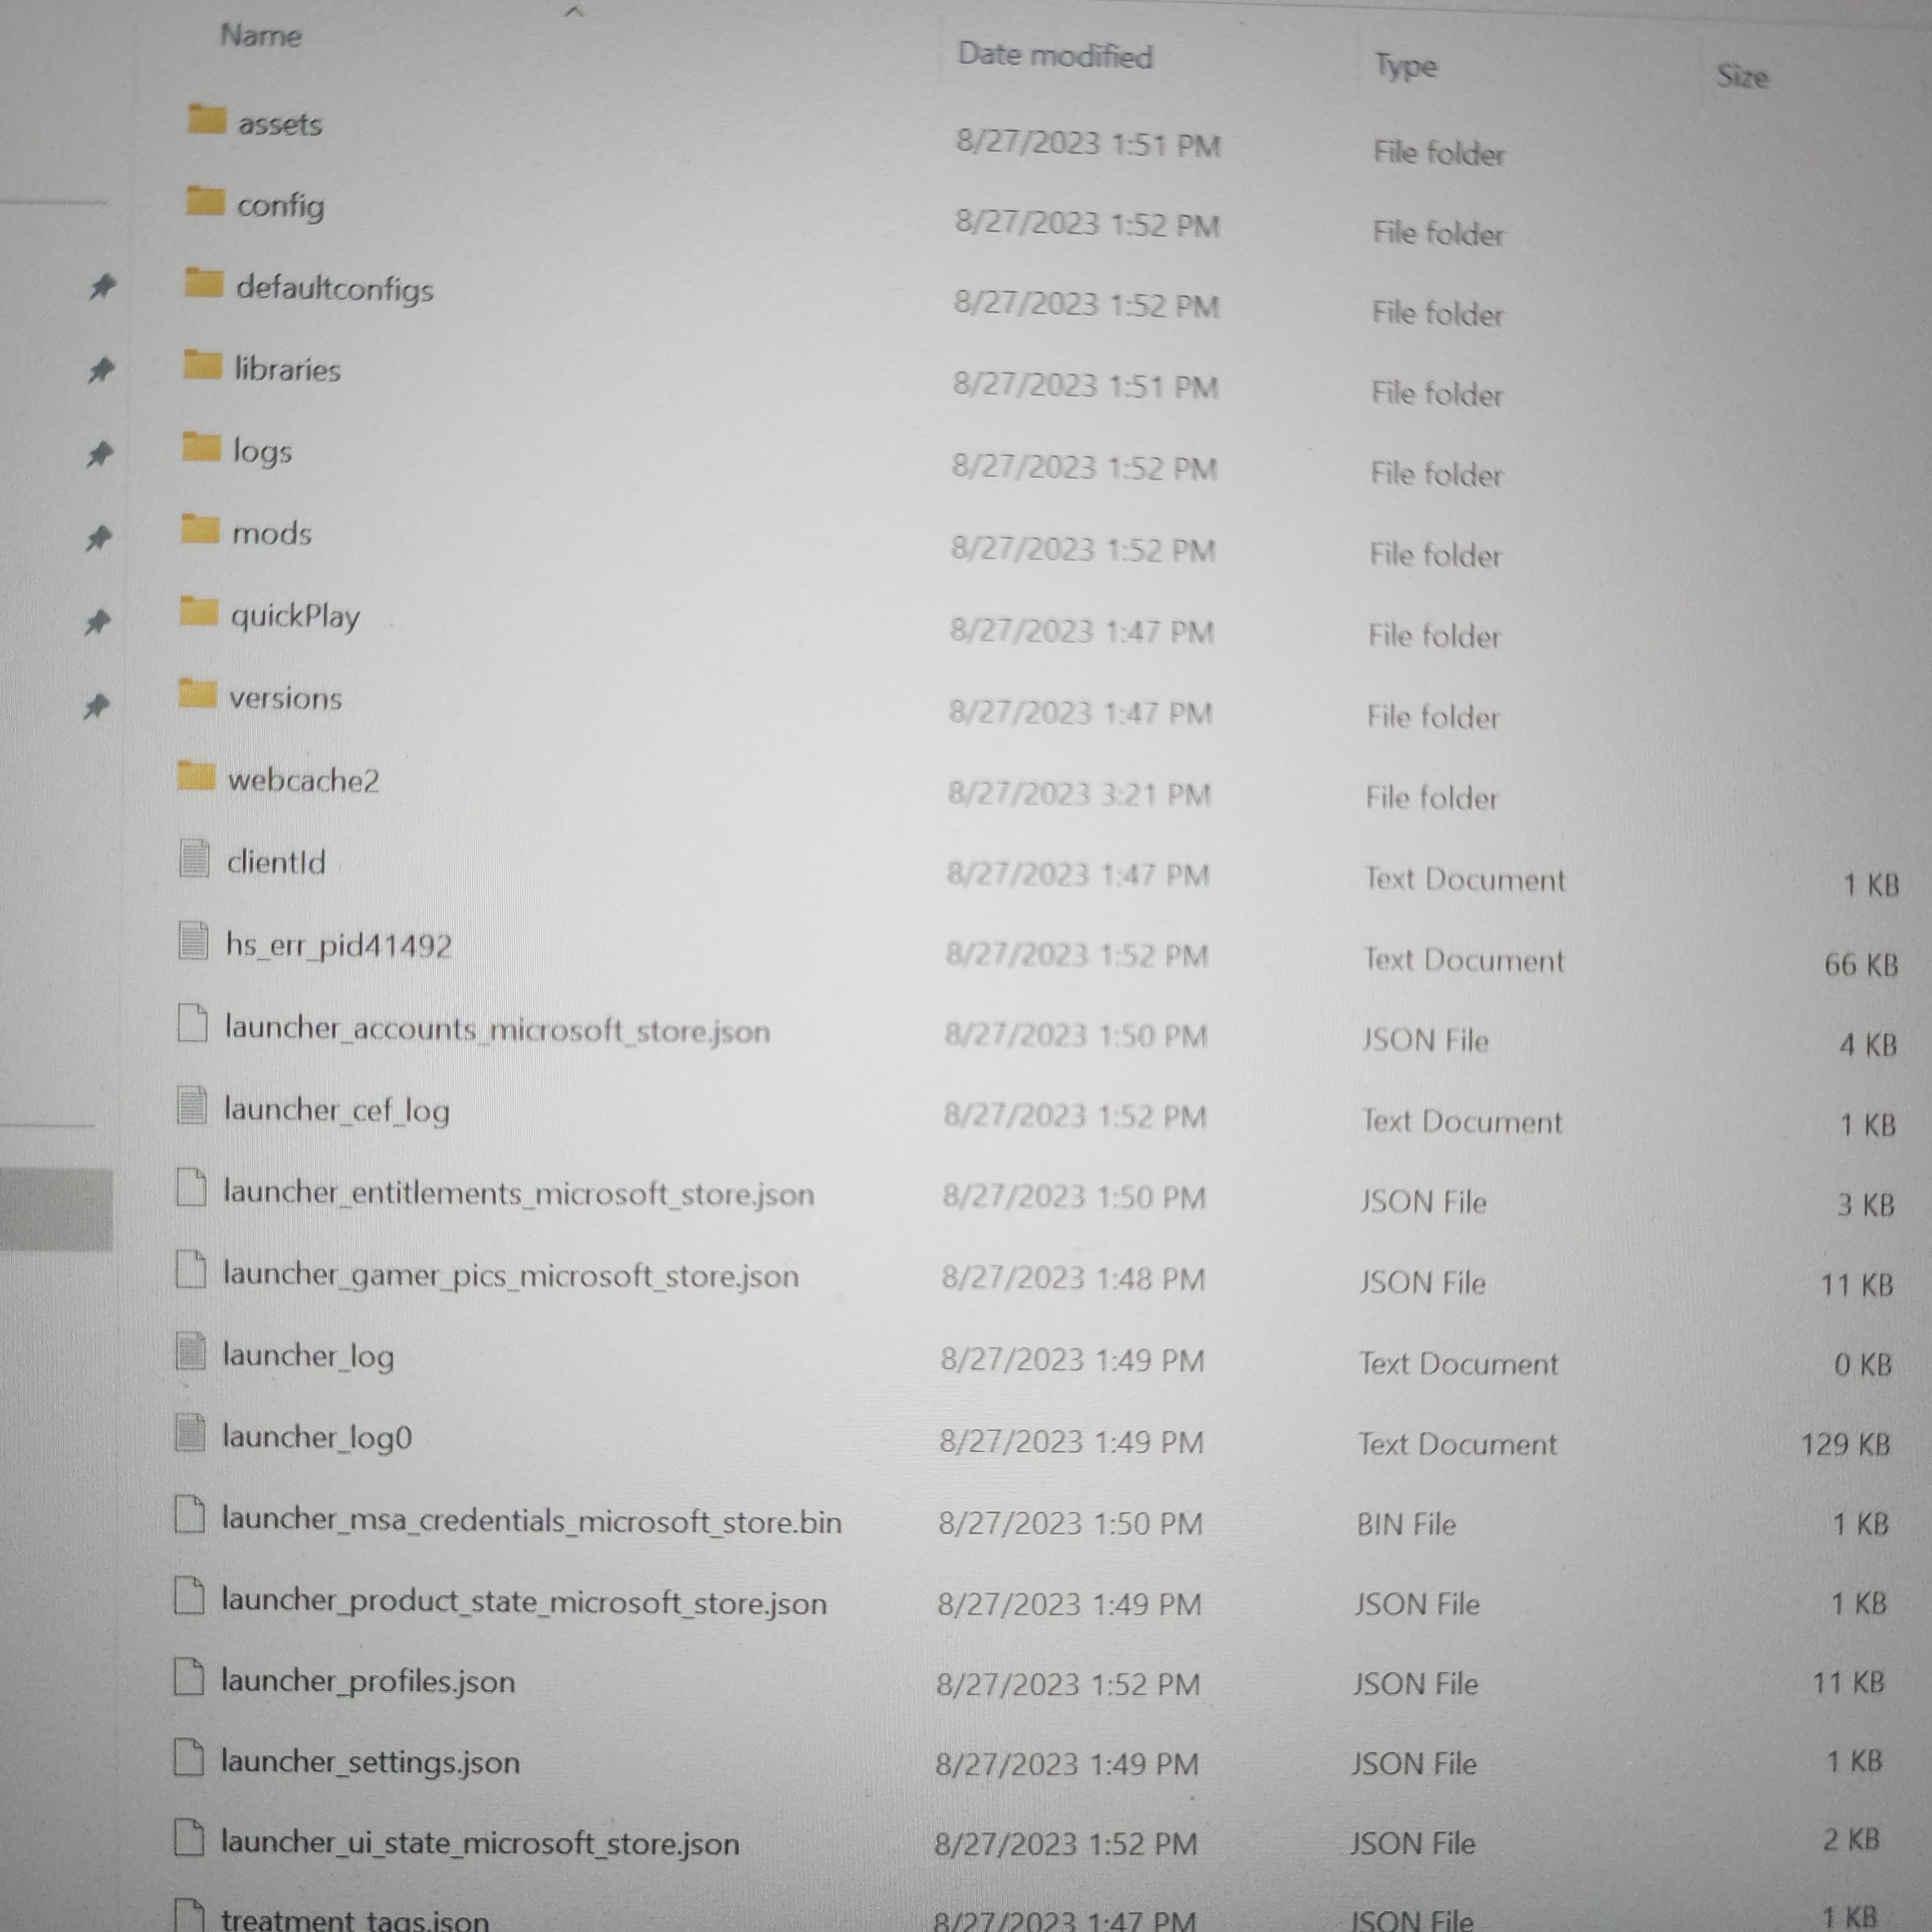The height and width of the screenshot is (1932, 1932).
Task: Click the versions folder icon
Action: pyautogui.click(x=197, y=692)
